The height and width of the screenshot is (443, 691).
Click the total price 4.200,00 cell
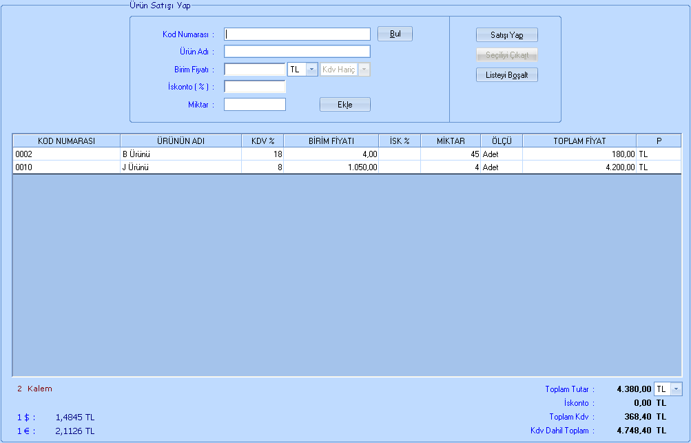tap(579, 167)
